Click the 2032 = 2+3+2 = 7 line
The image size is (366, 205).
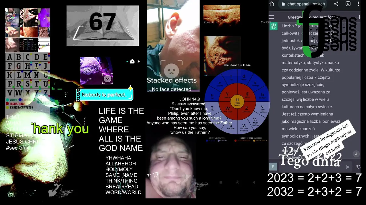[x=314, y=192]
